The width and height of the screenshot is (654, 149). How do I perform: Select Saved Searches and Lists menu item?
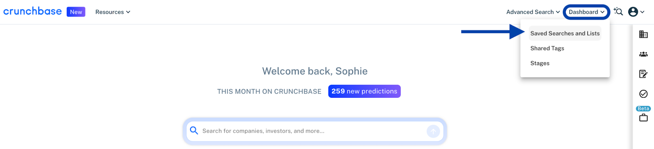coord(565,33)
